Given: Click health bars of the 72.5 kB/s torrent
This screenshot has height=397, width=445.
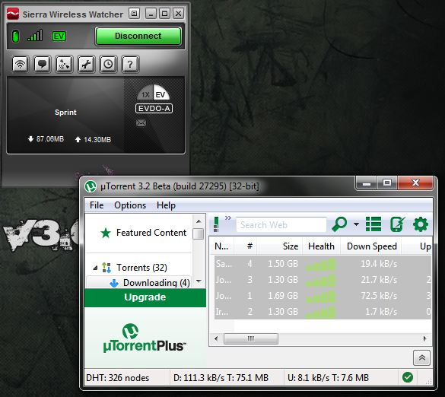Looking at the screenshot, I should pyautogui.click(x=321, y=297).
